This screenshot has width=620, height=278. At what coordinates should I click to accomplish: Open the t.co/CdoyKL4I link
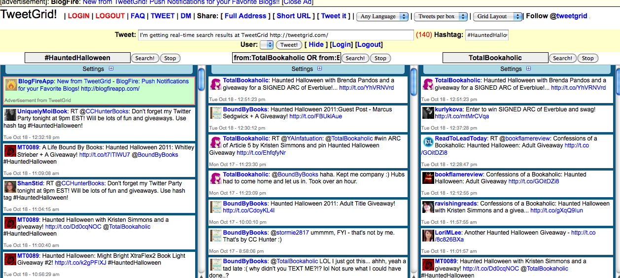pyautogui.click(x=249, y=210)
